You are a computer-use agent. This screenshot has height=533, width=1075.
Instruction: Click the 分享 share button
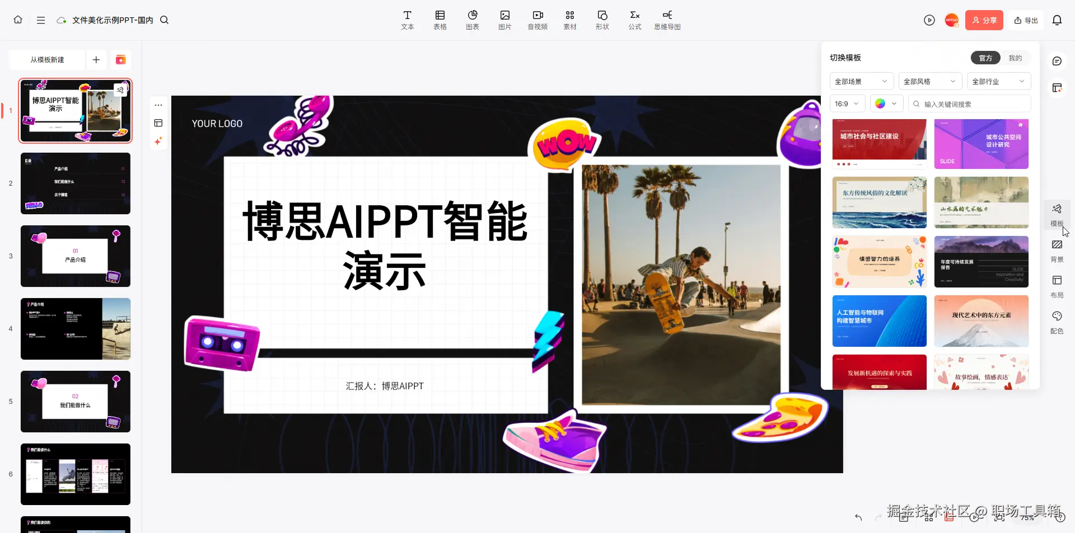tap(984, 20)
